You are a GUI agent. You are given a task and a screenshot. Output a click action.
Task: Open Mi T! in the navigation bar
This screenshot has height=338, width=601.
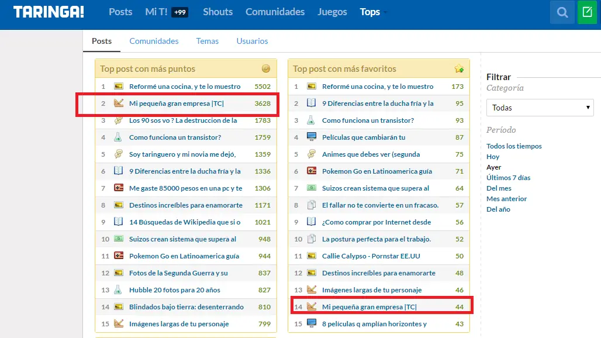156,12
